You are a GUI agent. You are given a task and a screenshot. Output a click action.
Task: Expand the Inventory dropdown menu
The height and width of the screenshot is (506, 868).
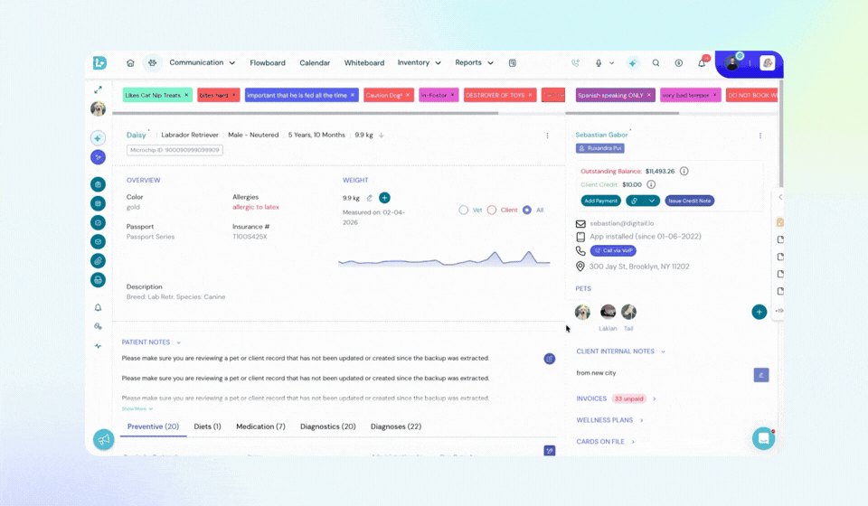point(419,63)
